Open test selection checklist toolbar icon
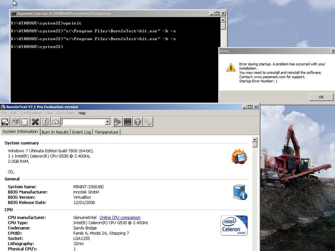 click(45, 122)
